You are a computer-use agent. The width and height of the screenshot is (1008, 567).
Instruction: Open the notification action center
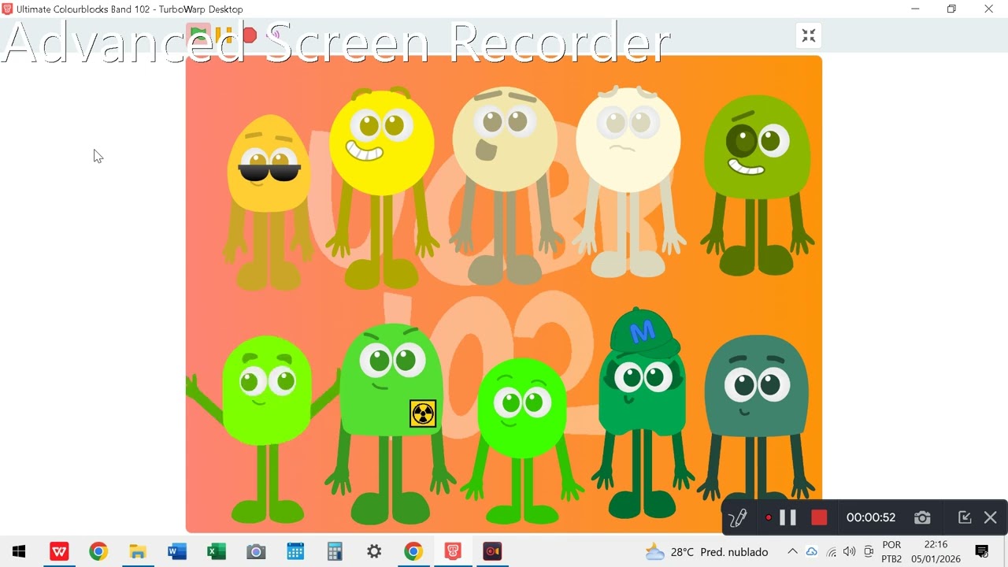(982, 552)
